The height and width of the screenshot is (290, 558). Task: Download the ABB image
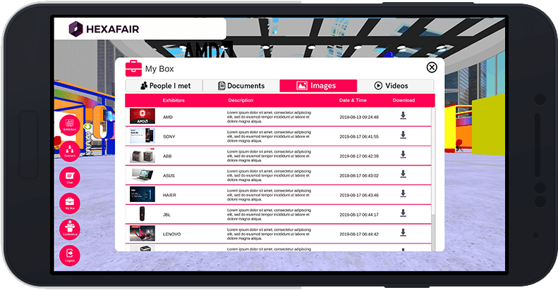tap(403, 155)
